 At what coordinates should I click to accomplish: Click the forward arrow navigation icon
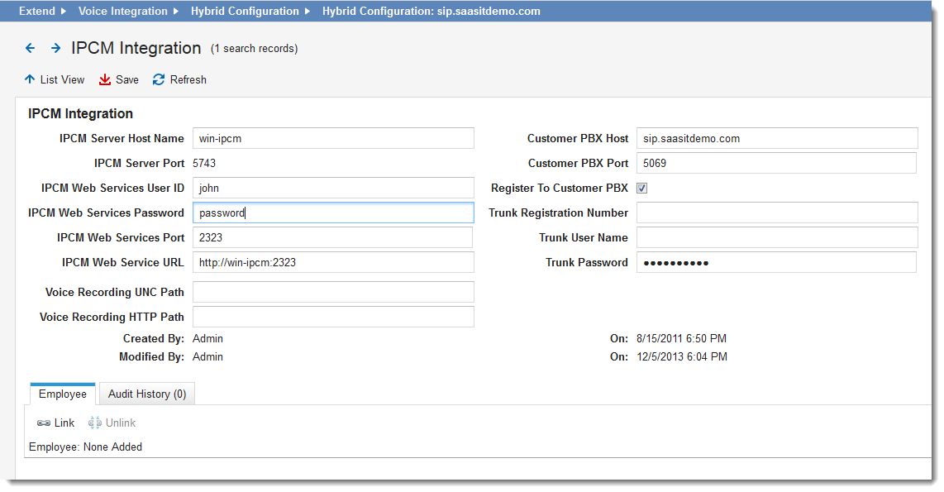(55, 49)
